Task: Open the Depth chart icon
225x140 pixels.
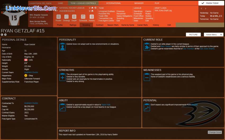Action: pos(74,17)
